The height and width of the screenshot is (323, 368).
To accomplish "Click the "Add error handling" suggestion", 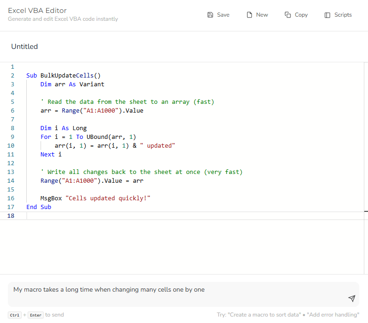I will click(x=333, y=315).
